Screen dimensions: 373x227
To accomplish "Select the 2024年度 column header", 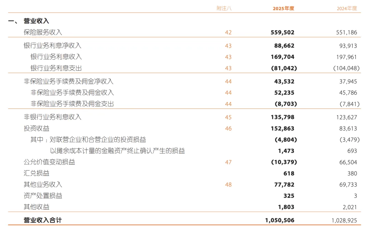I will [347, 8].
